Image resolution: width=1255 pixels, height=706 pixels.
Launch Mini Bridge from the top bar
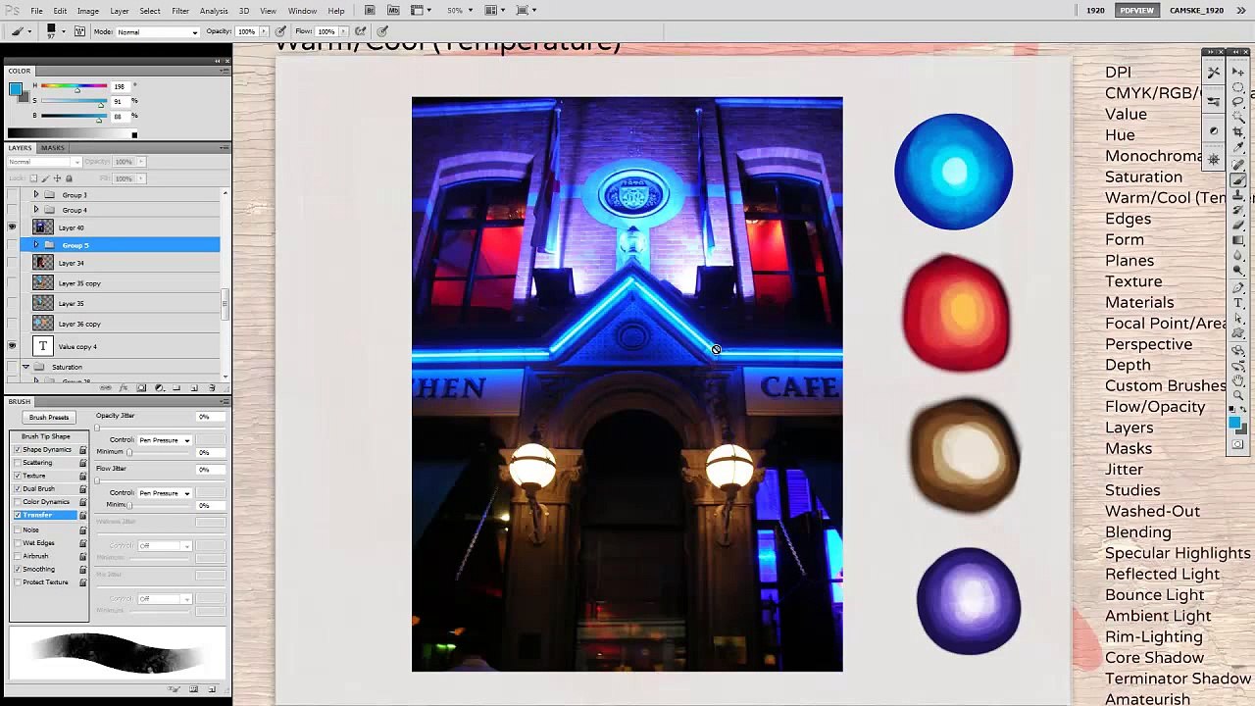(393, 10)
